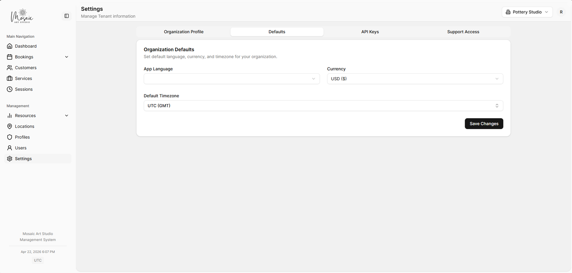Switch to the API Keys tab
Screen dimensions: 572x273
370,32
